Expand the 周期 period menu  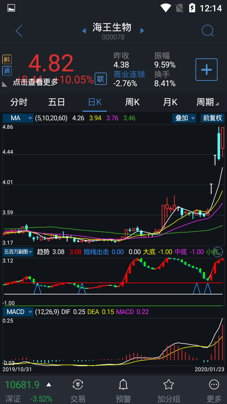[207, 102]
